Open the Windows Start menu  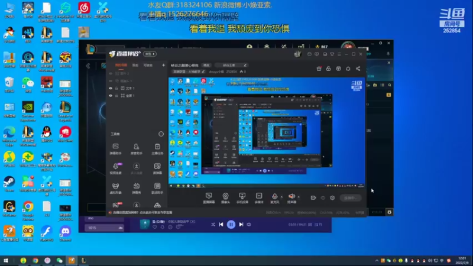click(5, 261)
